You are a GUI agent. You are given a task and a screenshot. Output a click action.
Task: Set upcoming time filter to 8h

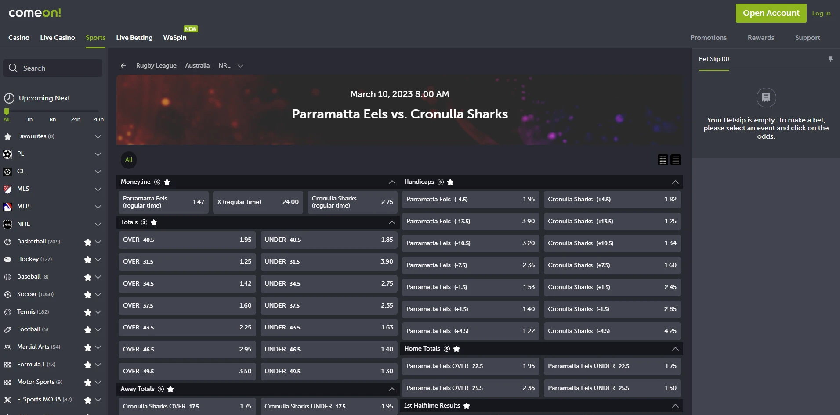pyautogui.click(x=53, y=119)
